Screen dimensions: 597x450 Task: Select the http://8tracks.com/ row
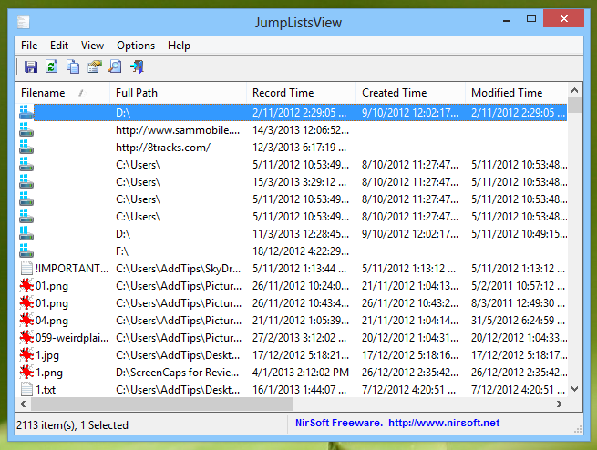pyautogui.click(x=163, y=148)
